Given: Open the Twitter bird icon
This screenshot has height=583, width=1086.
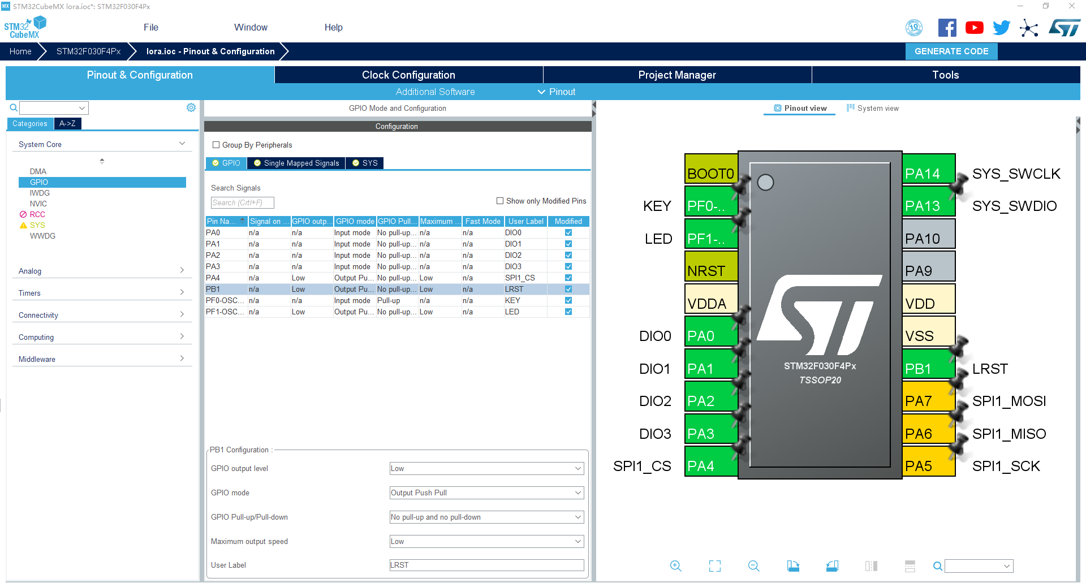Looking at the screenshot, I should tap(1001, 28).
